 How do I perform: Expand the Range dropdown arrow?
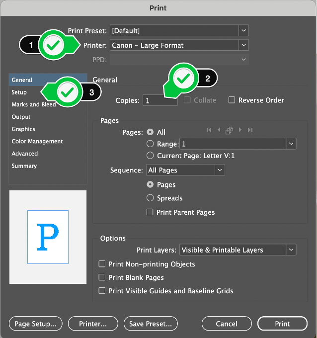[291, 144]
